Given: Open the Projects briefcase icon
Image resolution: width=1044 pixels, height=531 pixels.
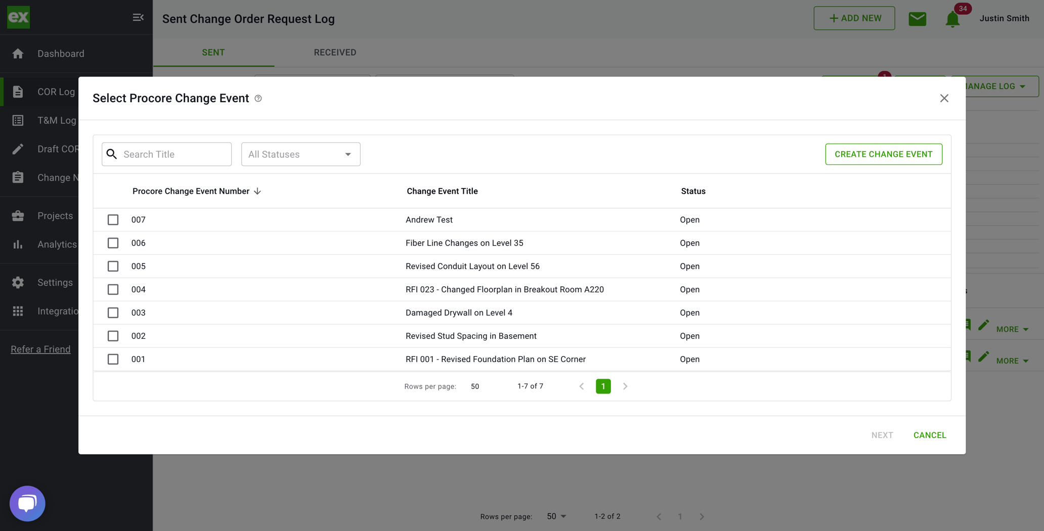Looking at the screenshot, I should click(x=18, y=215).
